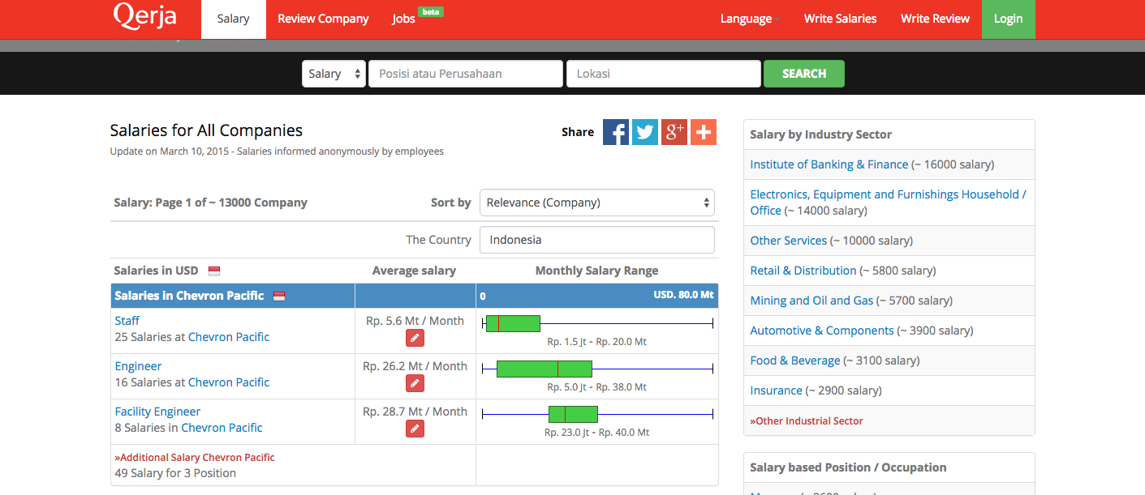Viewport: 1145px width, 495px height.
Task: Click Salary by Industry Sector heading
Action: coord(821,134)
